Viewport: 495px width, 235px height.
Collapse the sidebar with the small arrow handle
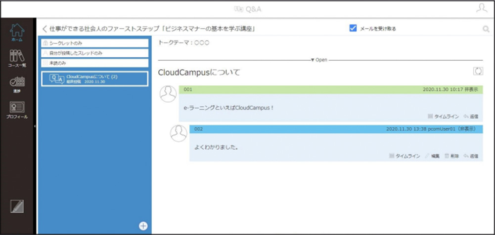pyautogui.click(x=35, y=126)
